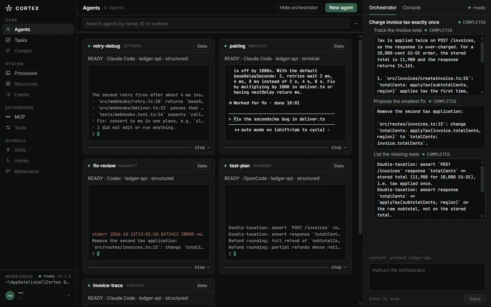
Task: Click 'Refund rounding: full refund' line in test-plan
Action: (x=284, y=241)
